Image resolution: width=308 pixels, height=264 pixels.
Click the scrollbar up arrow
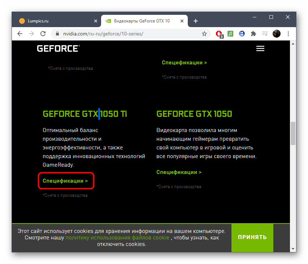[x=293, y=44]
